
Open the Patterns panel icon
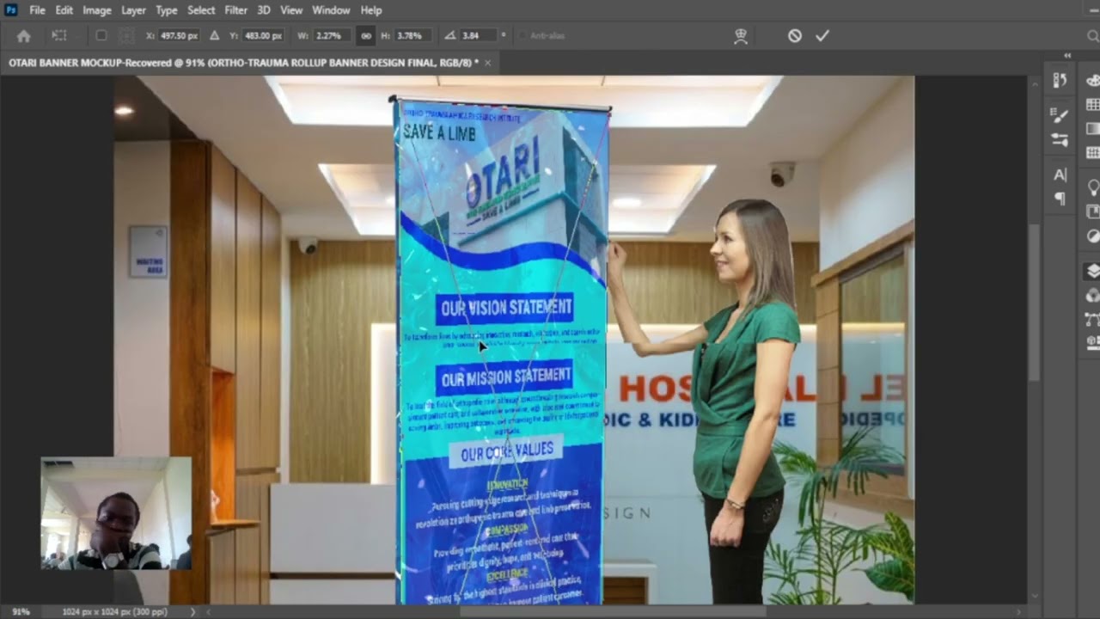click(x=1093, y=152)
